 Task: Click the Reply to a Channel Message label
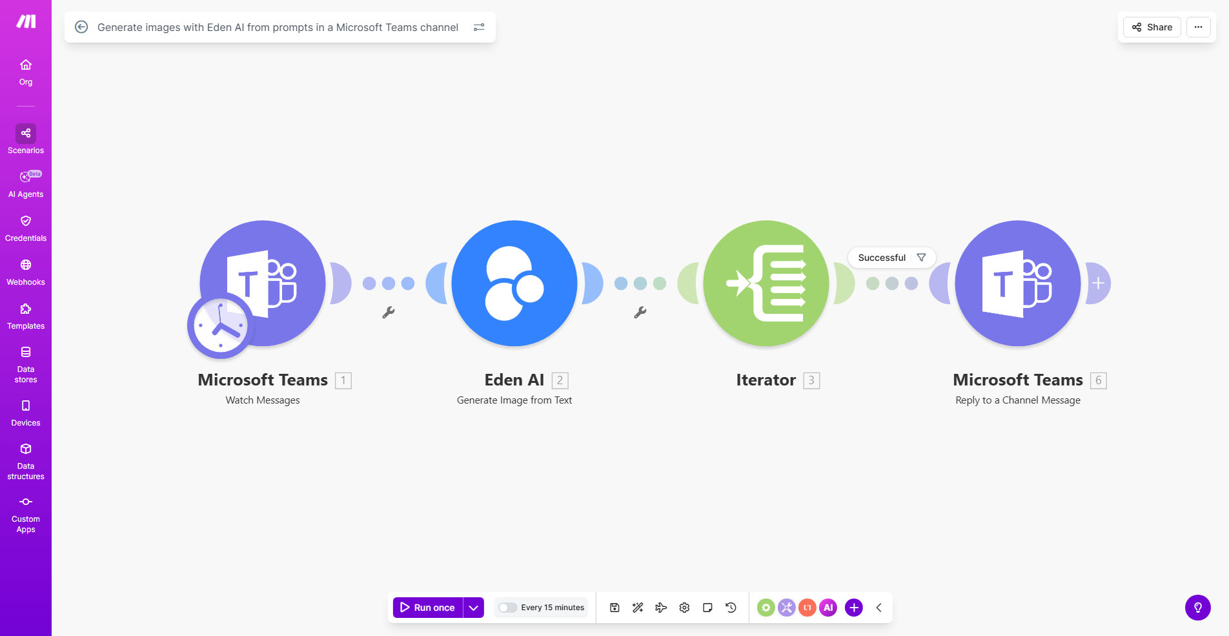[1018, 400]
